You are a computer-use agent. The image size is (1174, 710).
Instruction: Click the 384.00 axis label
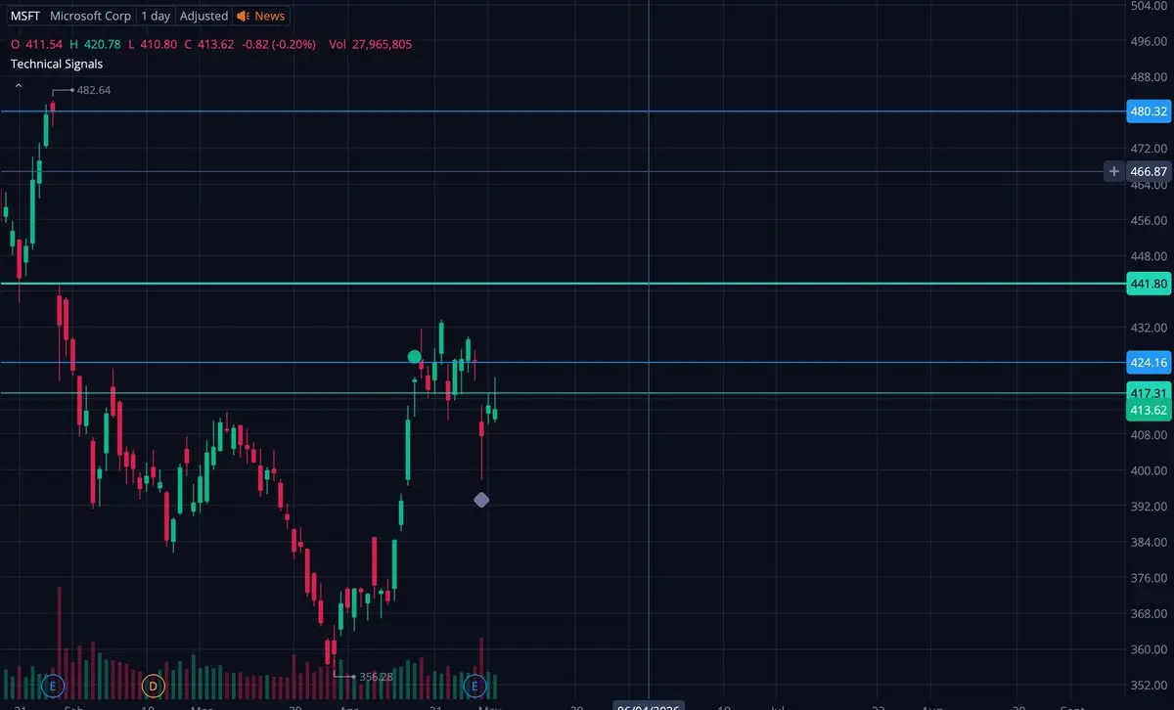pos(1149,542)
